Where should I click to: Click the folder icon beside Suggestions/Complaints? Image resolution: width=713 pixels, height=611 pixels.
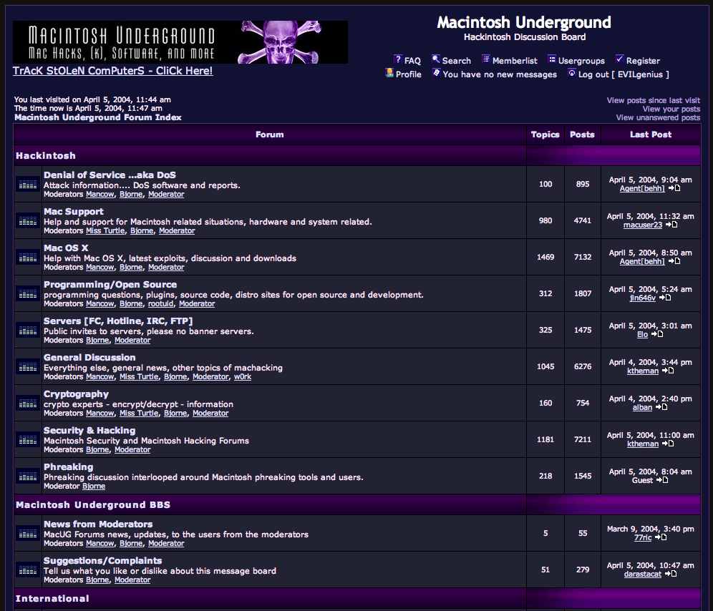click(28, 570)
